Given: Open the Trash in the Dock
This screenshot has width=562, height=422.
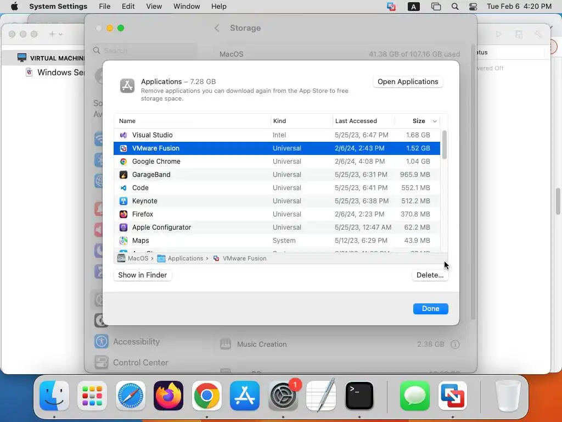Looking at the screenshot, I should (508, 396).
